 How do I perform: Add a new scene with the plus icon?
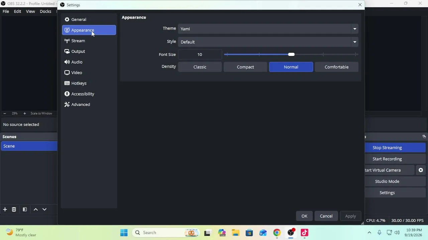coord(5,209)
